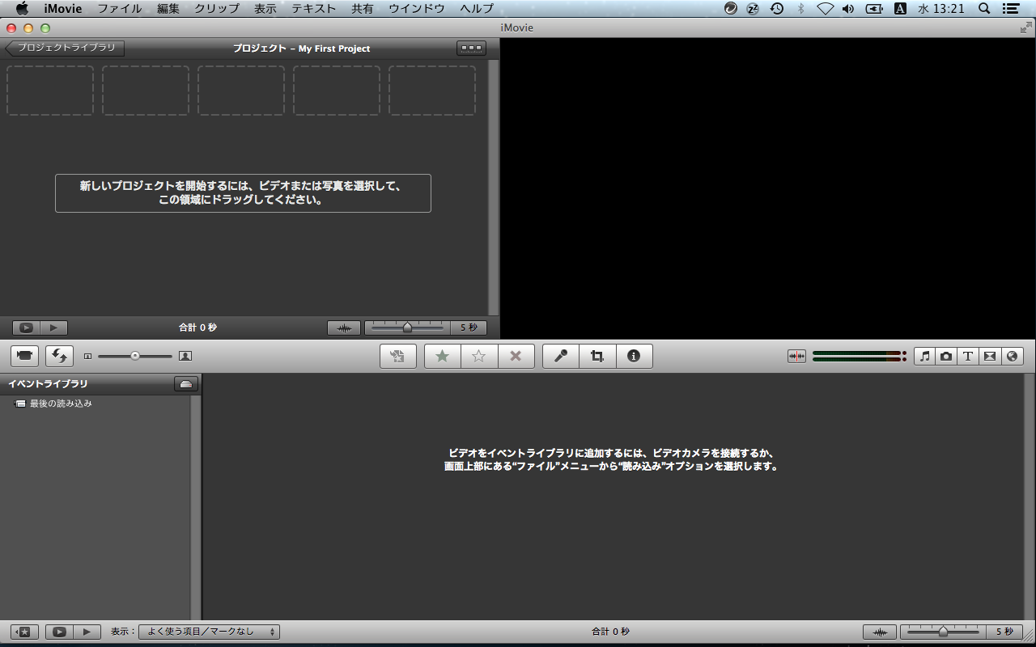The image size is (1036, 647).
Task: Open the Maps and Backgrounds globe browser
Action: (1012, 356)
